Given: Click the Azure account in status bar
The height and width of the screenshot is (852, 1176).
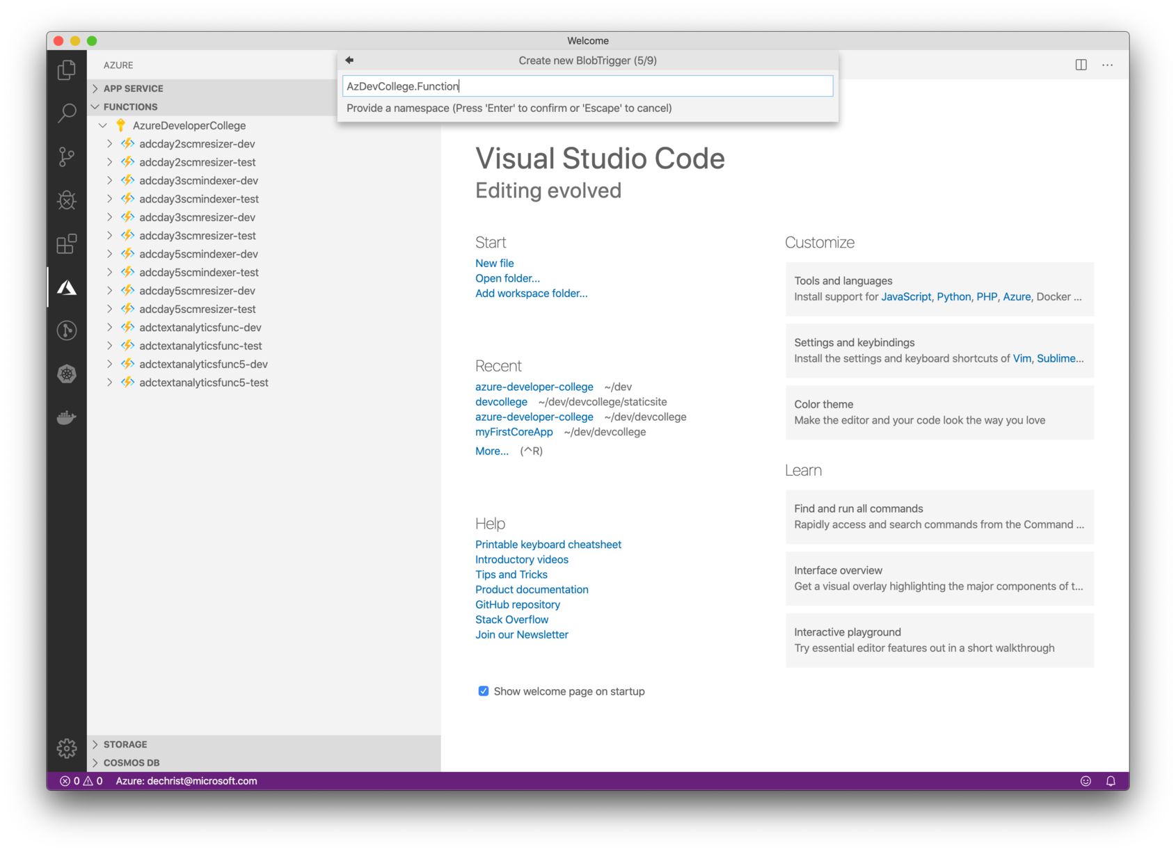Looking at the screenshot, I should [186, 781].
